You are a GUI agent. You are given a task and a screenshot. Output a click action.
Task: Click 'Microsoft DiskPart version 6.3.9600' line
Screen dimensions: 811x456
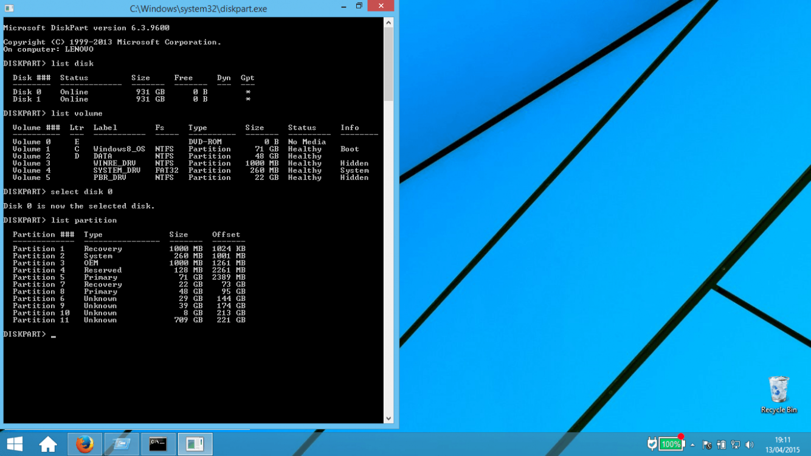click(86, 28)
